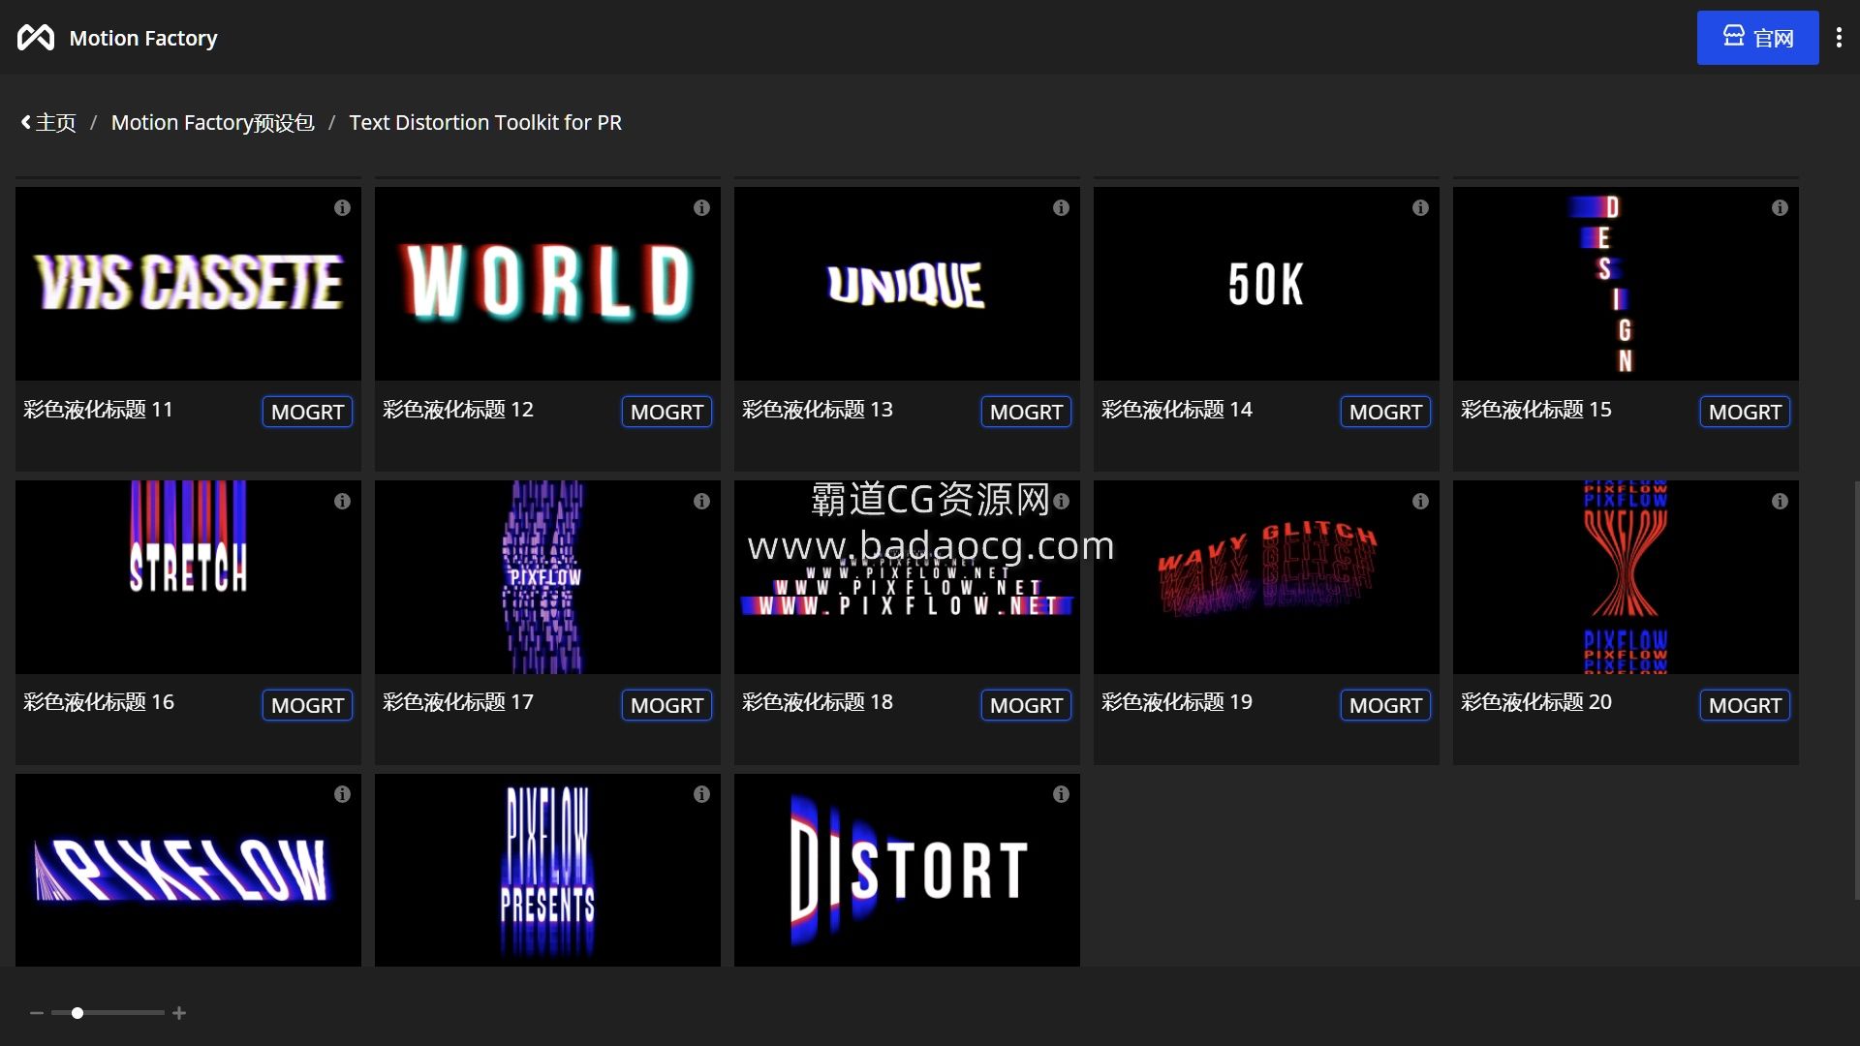
Task: Click MOGRT button for 彩色液化标题 14
Action: click(x=1385, y=412)
